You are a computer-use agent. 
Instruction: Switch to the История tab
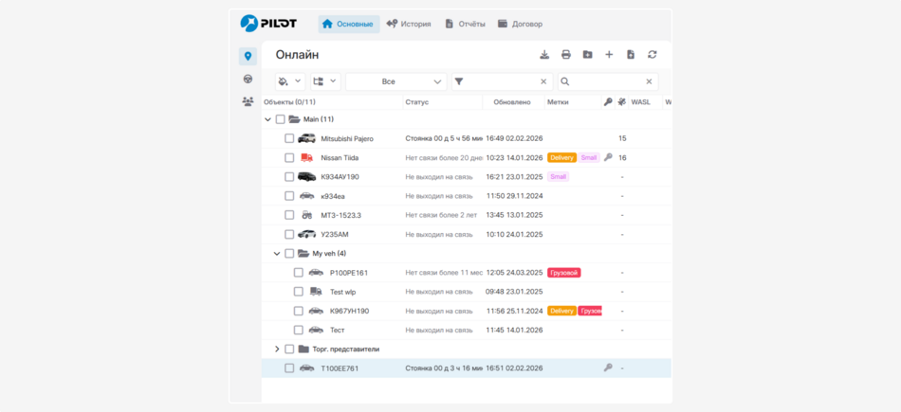(409, 24)
